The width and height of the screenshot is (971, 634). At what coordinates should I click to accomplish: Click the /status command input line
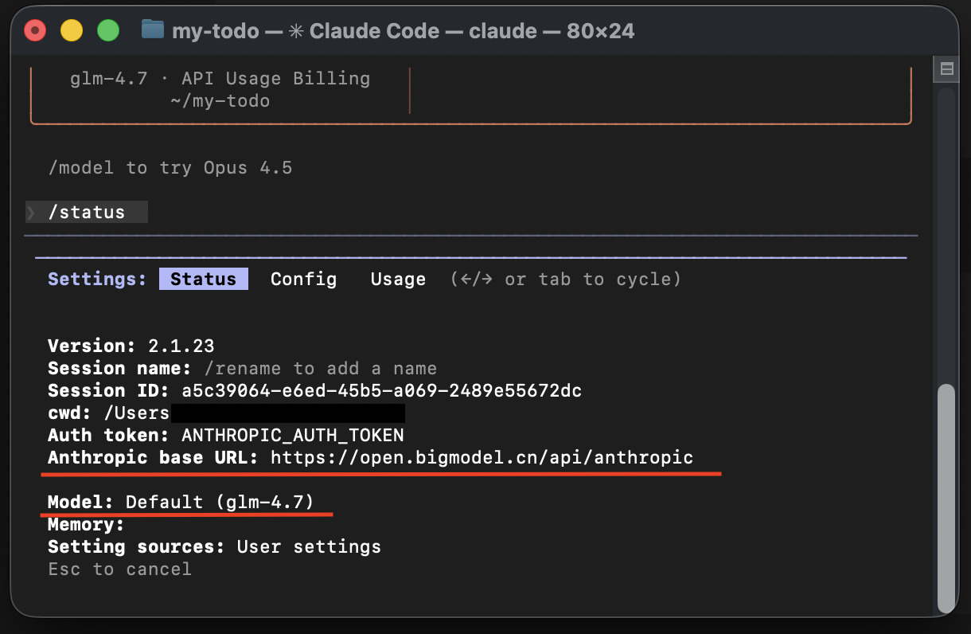(87, 213)
